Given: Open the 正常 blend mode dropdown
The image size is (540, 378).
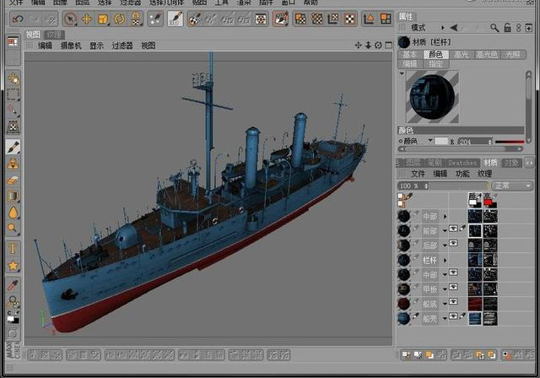Looking at the screenshot, I should click(512, 186).
